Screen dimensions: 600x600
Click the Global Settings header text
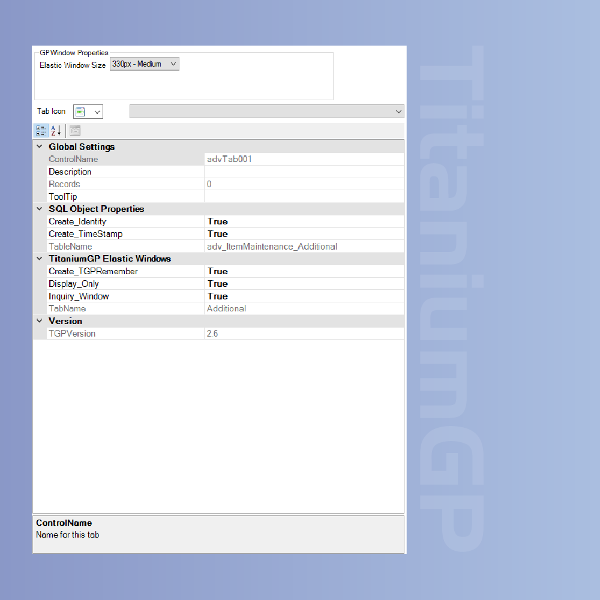click(x=82, y=147)
